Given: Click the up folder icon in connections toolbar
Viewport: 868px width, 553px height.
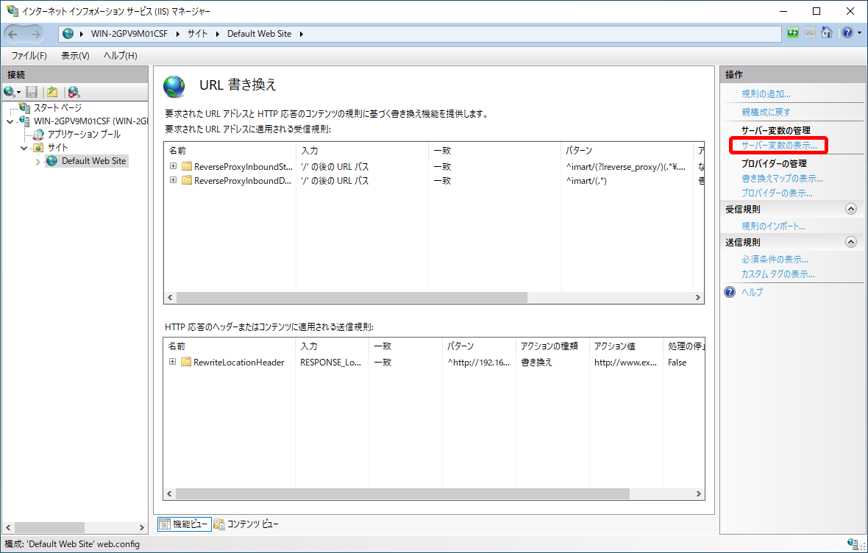Looking at the screenshot, I should coord(52,92).
